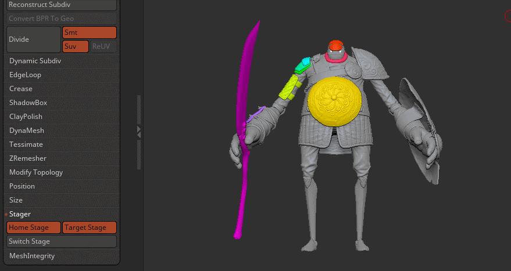Click the Convert BPR To Geo button

pos(62,19)
